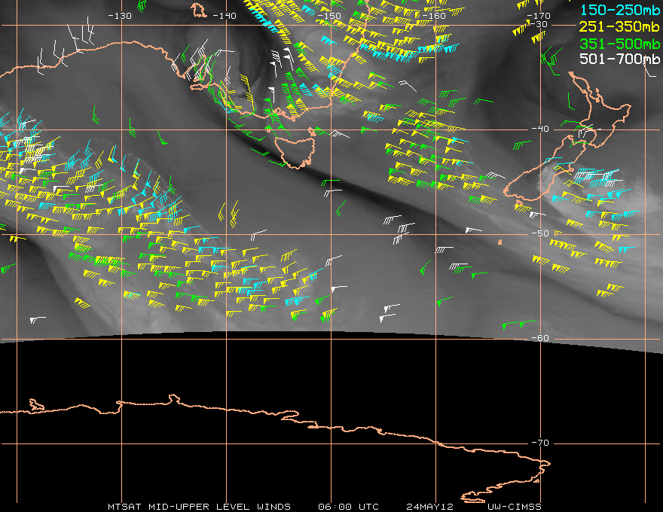This screenshot has height=512, width=663.
Task: Click the -140 longitude label
Action: pos(224,16)
